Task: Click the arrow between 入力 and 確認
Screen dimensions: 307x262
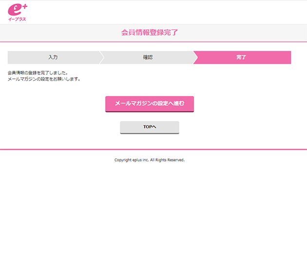Action: pos(101,57)
